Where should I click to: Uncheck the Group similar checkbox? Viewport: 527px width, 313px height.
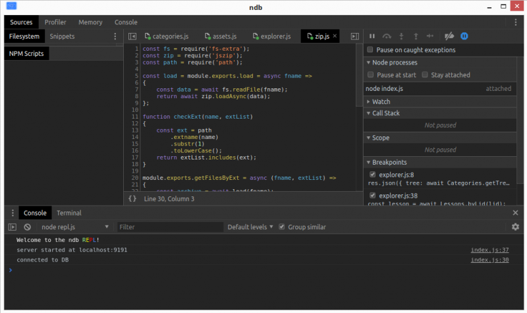282,227
